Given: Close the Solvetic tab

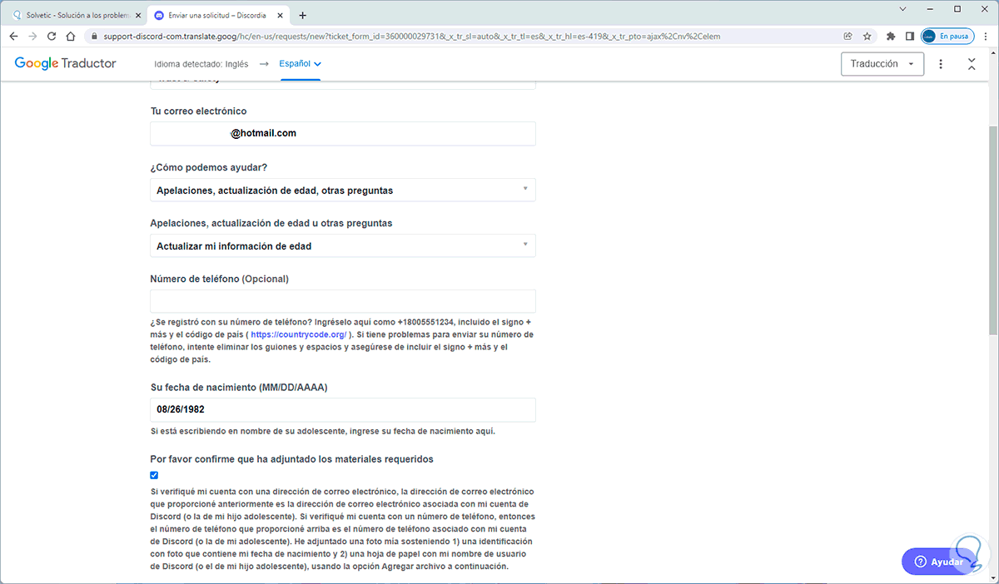Looking at the screenshot, I should tap(138, 15).
